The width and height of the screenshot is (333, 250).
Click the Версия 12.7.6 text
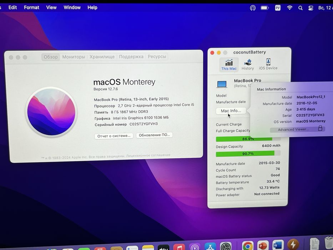coord(106,89)
